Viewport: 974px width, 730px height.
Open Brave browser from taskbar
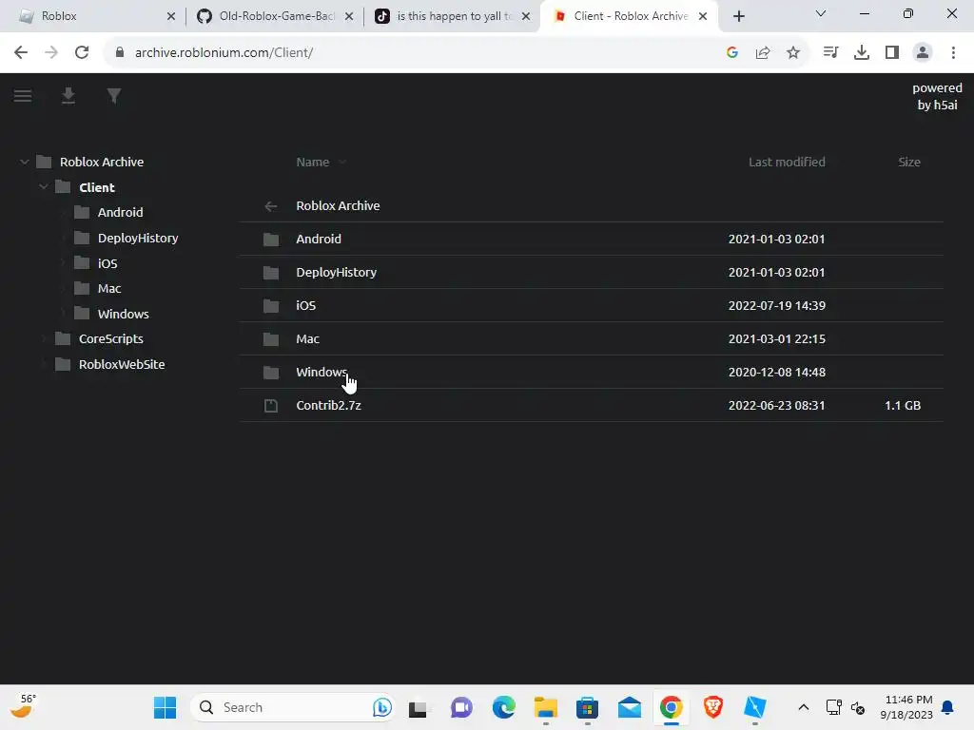coord(713,707)
